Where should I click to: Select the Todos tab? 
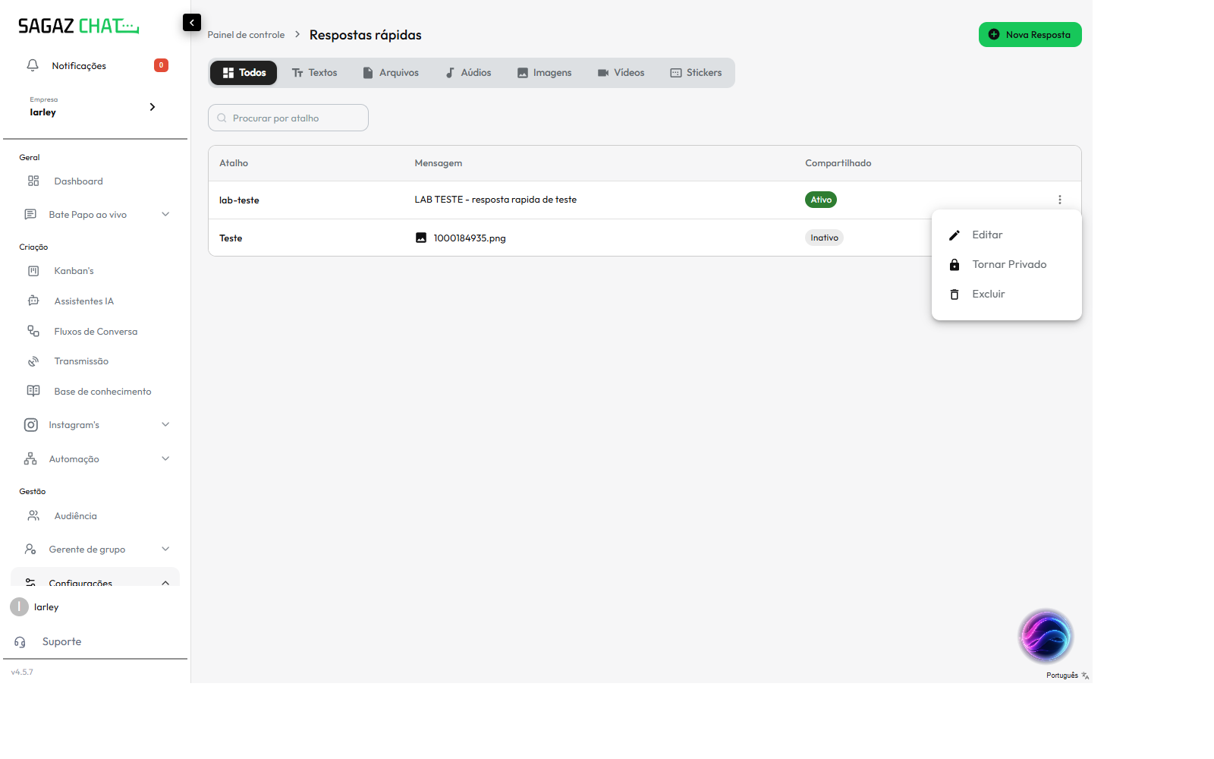click(244, 73)
